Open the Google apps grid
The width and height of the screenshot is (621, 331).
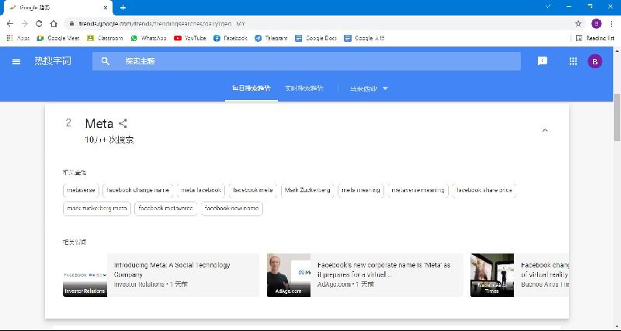[573, 61]
